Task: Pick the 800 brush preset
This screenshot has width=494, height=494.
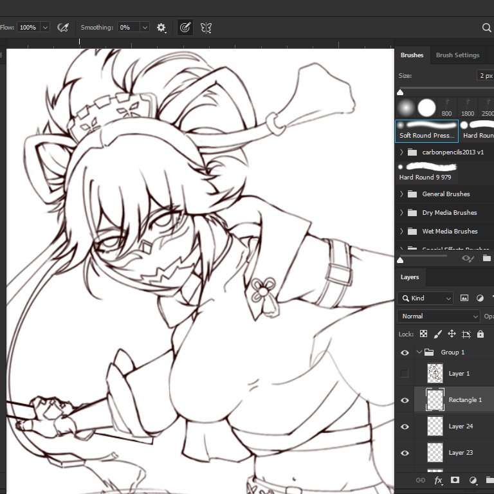Action: pos(446,107)
